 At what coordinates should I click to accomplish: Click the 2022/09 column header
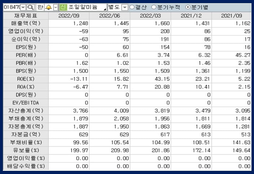pyautogui.click(x=69, y=16)
